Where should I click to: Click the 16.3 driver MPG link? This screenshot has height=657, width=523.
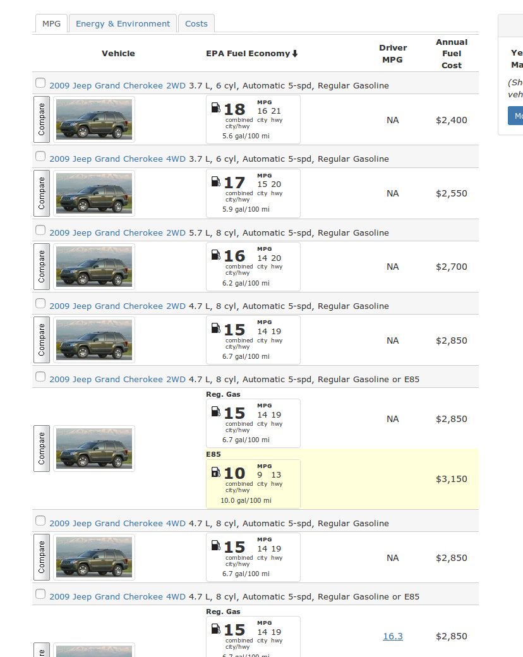click(393, 636)
